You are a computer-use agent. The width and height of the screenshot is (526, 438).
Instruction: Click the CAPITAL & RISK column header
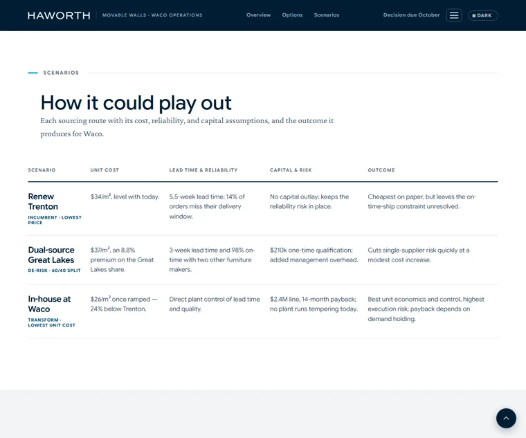(x=291, y=170)
